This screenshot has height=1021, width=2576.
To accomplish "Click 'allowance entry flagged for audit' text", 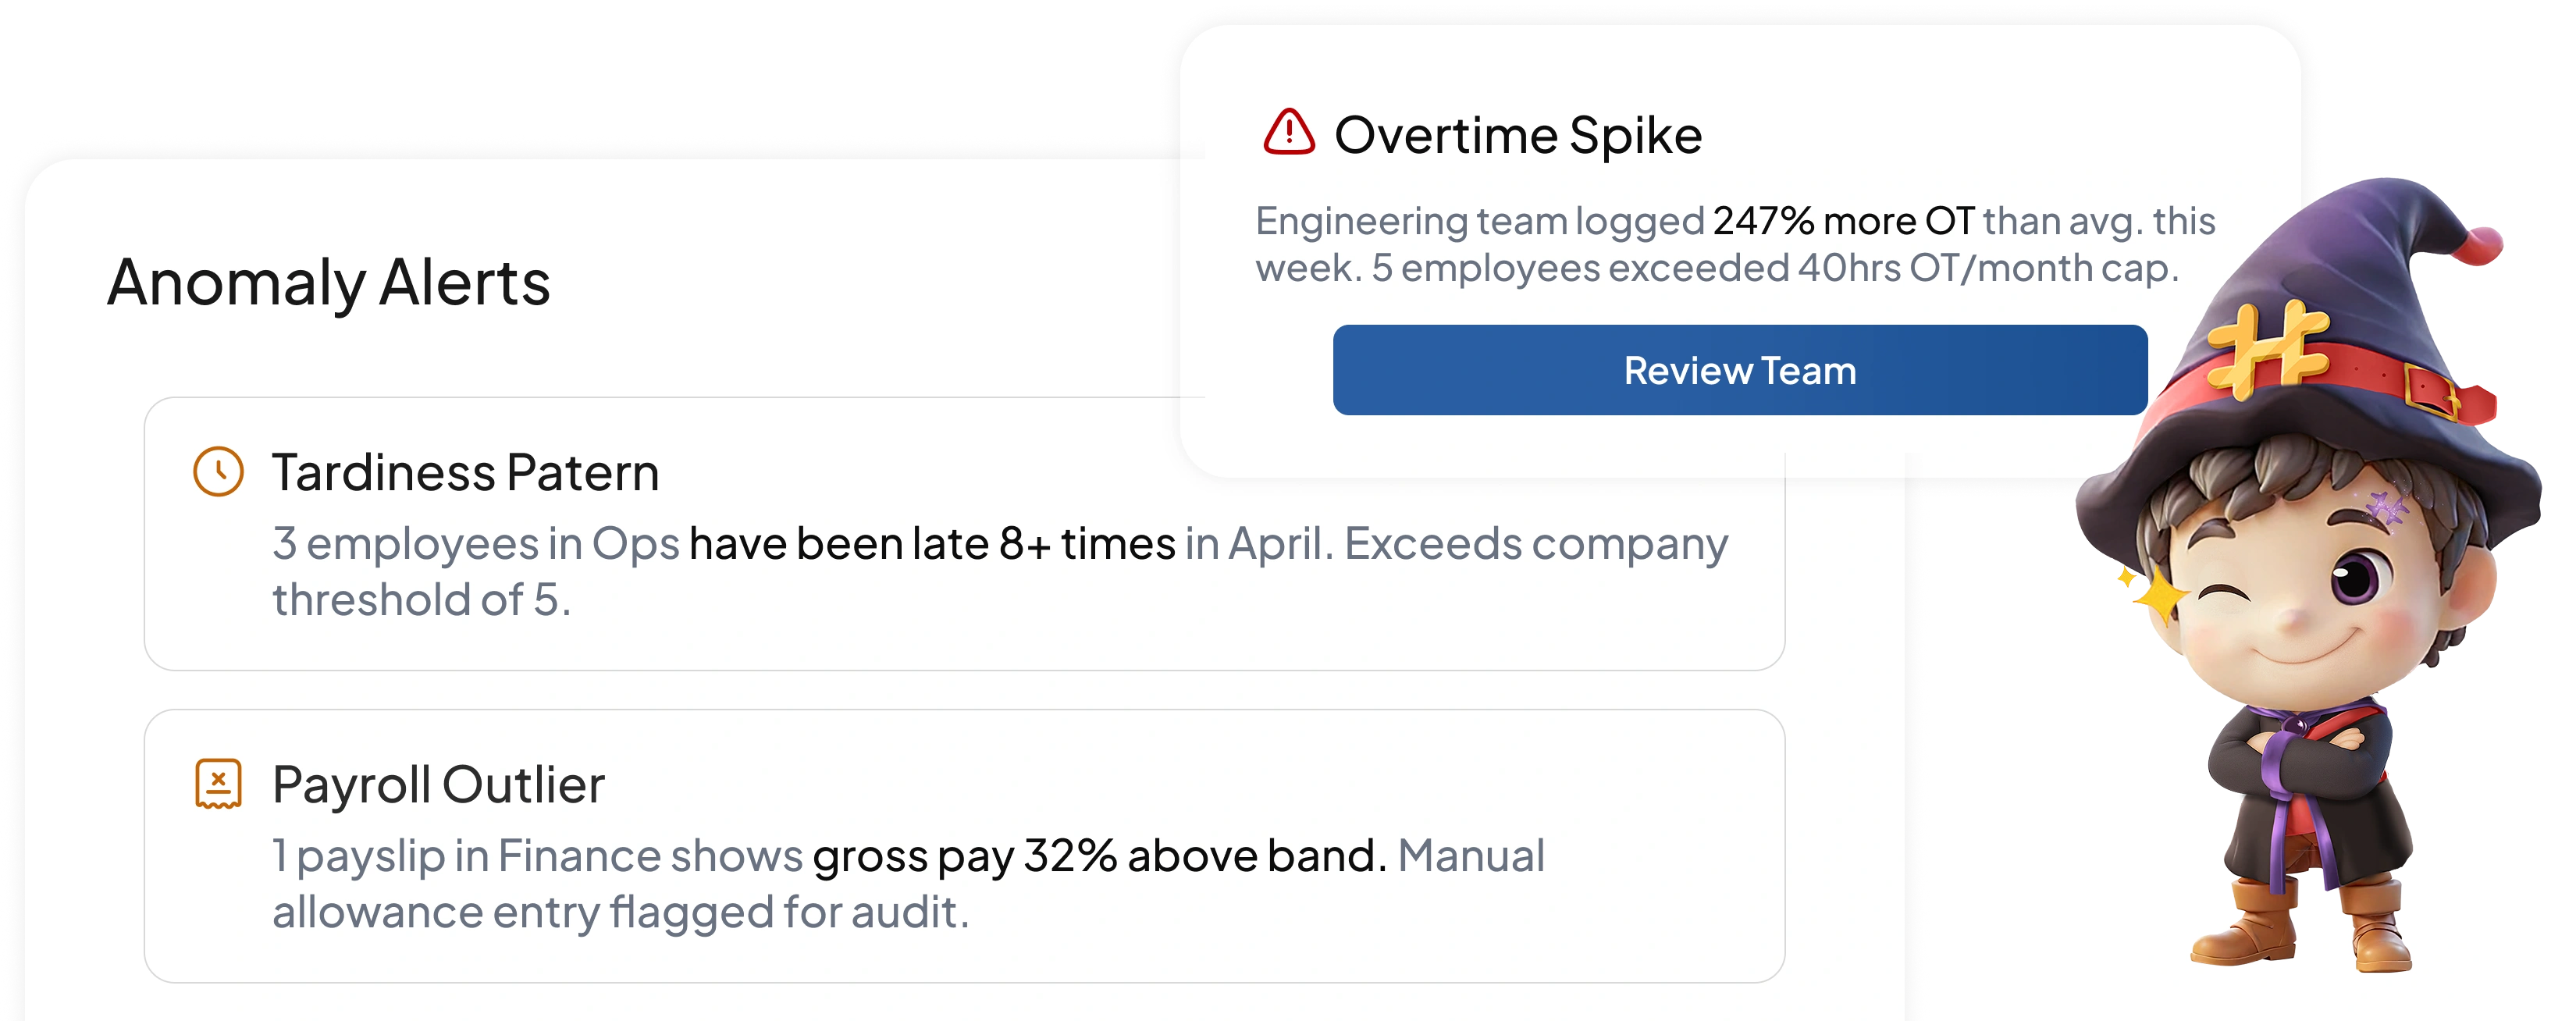I will tap(621, 912).
